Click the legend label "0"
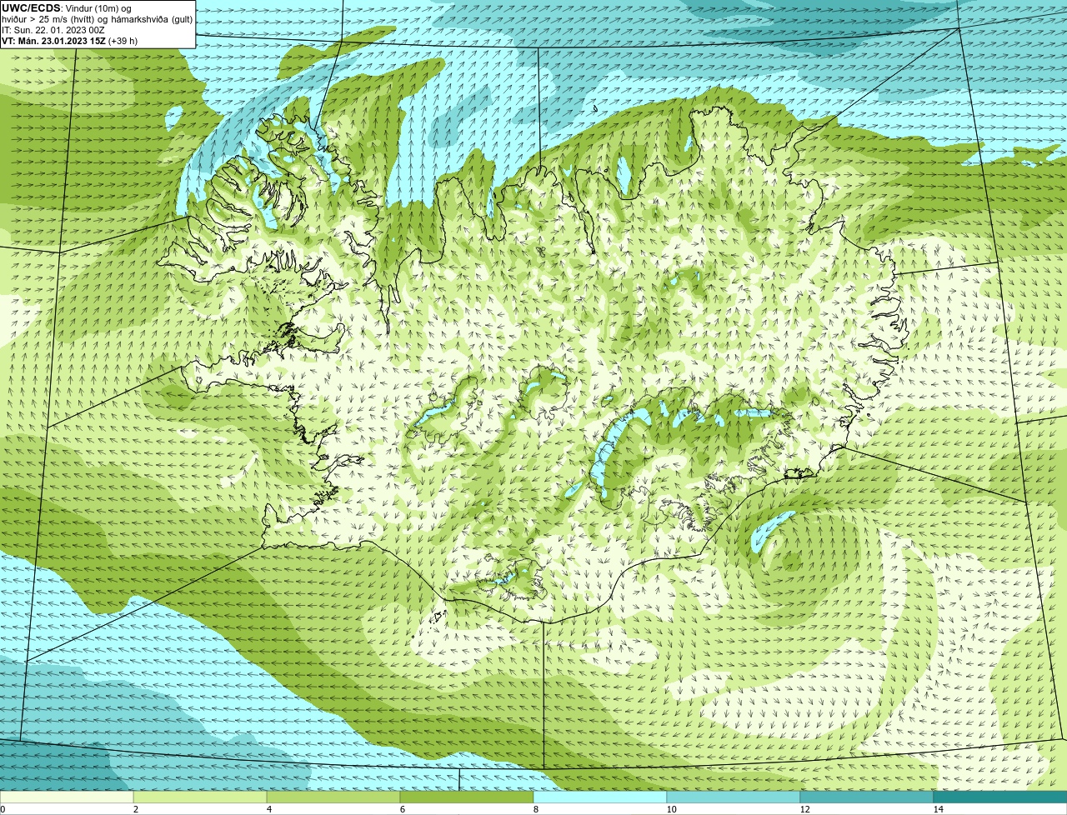The width and height of the screenshot is (1067, 815). (3, 809)
